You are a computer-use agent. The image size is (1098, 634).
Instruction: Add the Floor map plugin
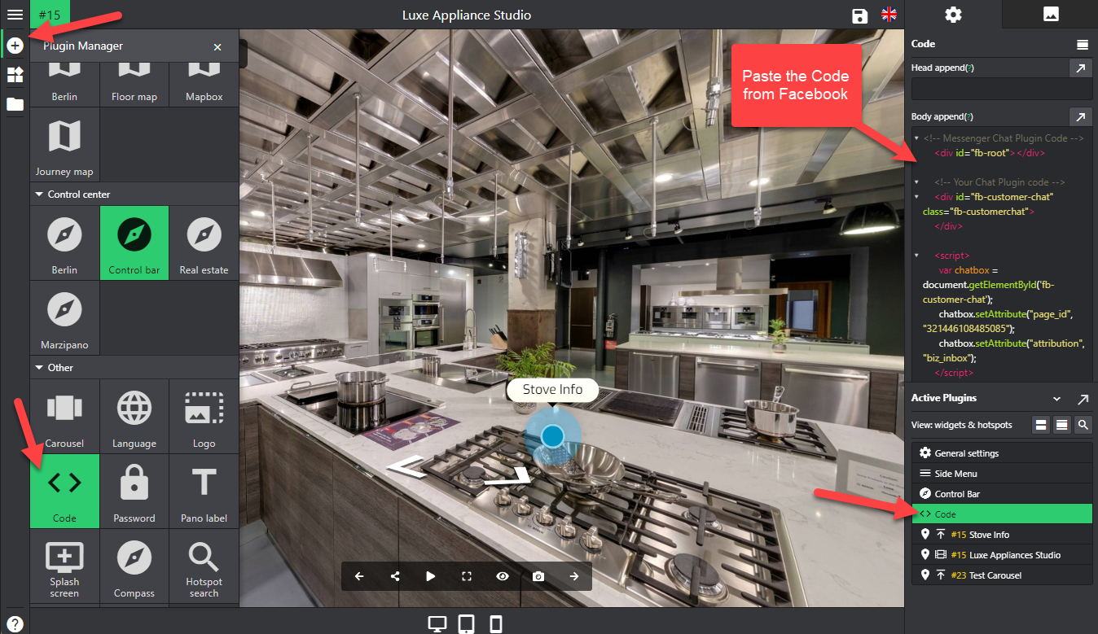[x=134, y=84]
